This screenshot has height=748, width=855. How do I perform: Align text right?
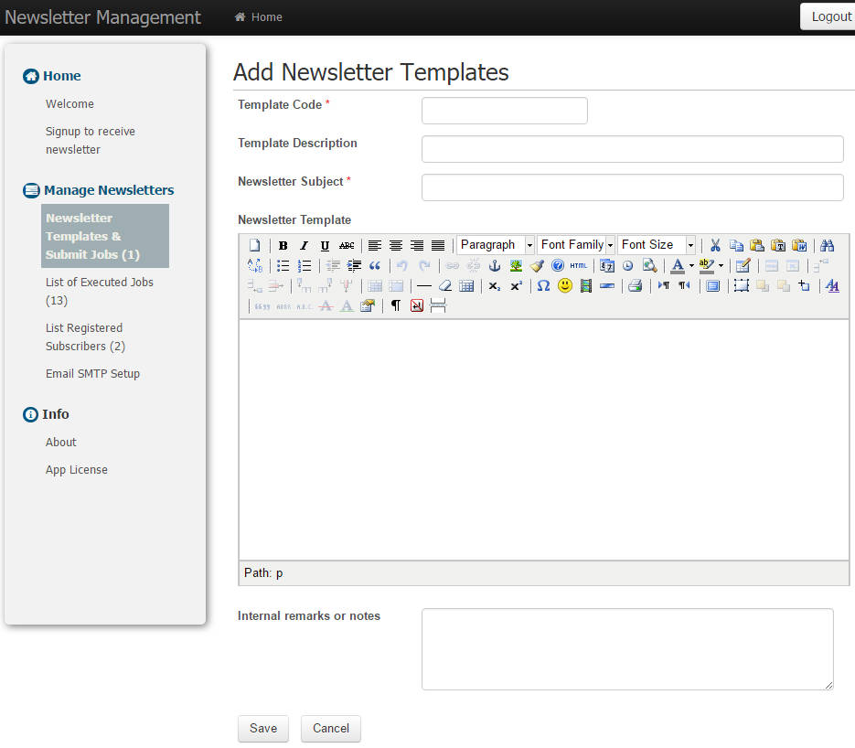(x=417, y=245)
